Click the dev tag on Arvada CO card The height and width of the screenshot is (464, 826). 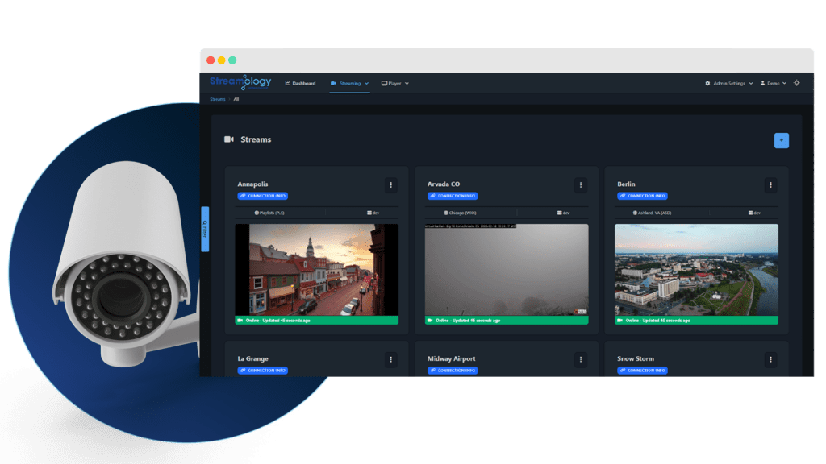click(563, 213)
